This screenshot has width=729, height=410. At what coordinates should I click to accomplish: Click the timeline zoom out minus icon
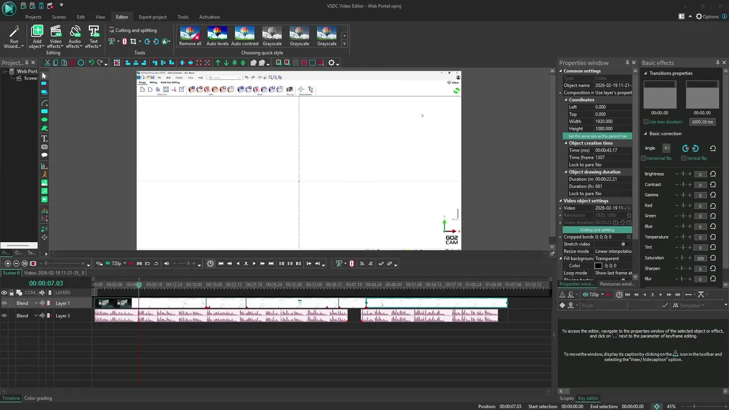[x=16, y=263]
